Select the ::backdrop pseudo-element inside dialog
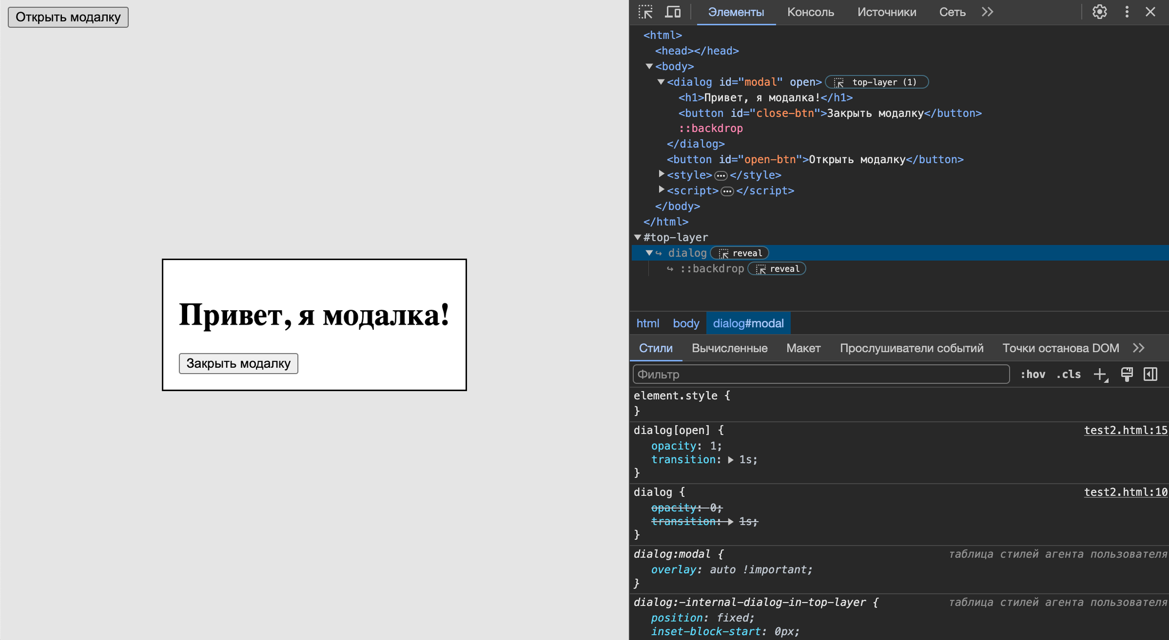The width and height of the screenshot is (1169, 640). [x=710, y=128]
